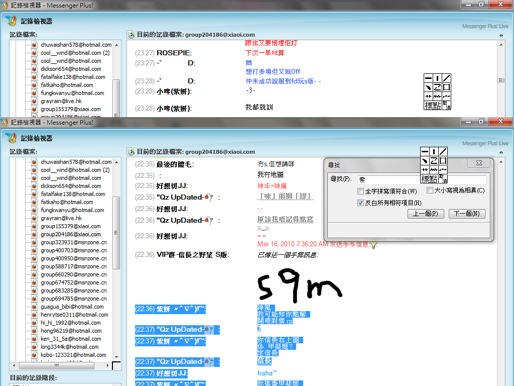Click diagonal slash stroke key in top window's palette

446,78
